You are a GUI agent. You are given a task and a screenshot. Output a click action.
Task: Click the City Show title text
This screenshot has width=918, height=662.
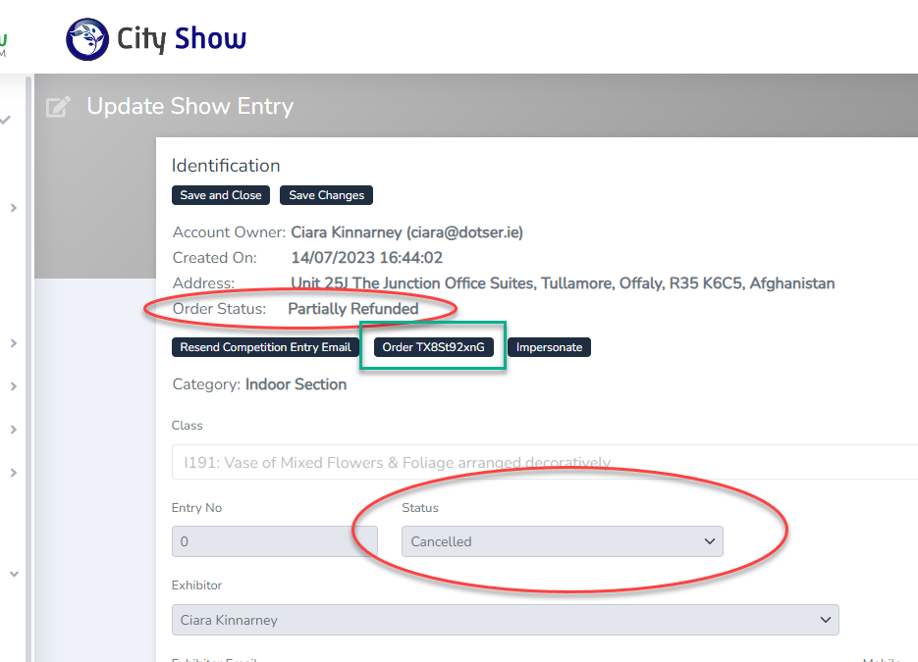pyautogui.click(x=182, y=39)
